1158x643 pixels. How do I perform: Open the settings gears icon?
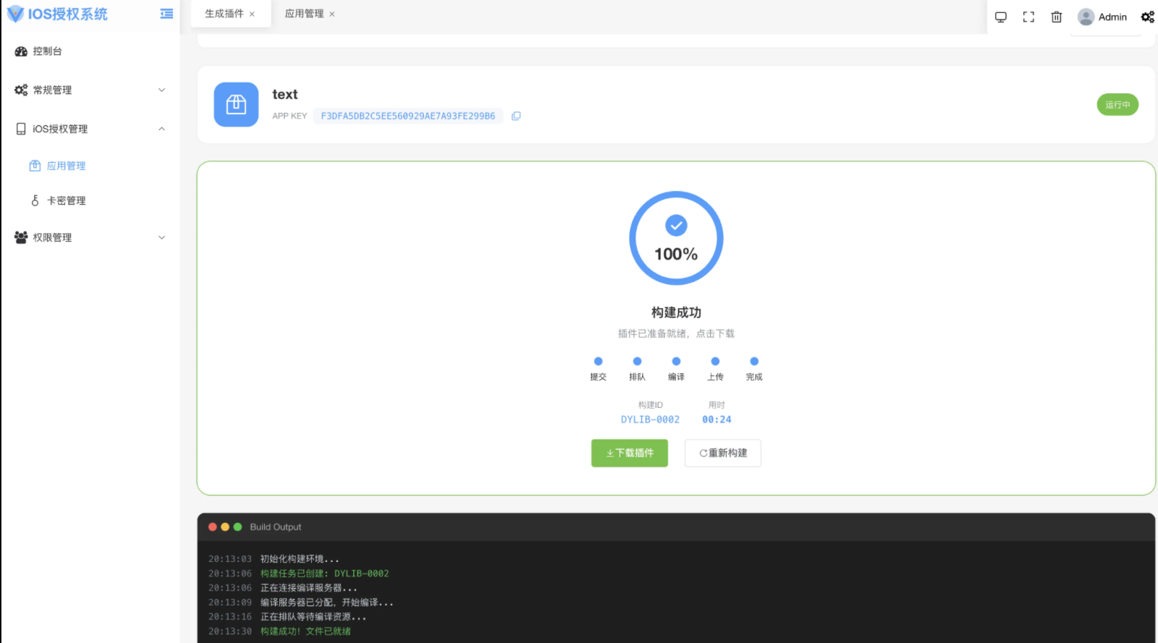(x=1147, y=17)
